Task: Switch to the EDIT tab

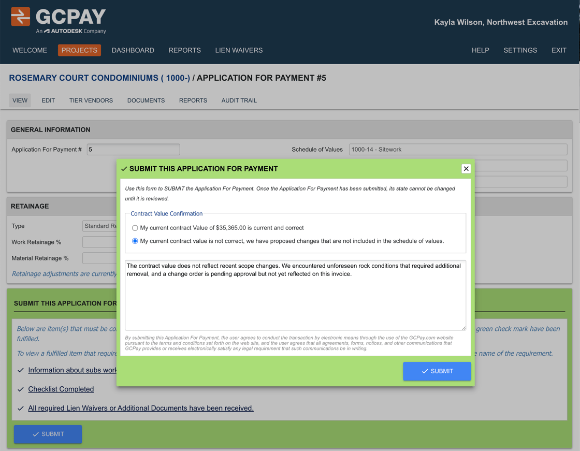Action: [48, 100]
